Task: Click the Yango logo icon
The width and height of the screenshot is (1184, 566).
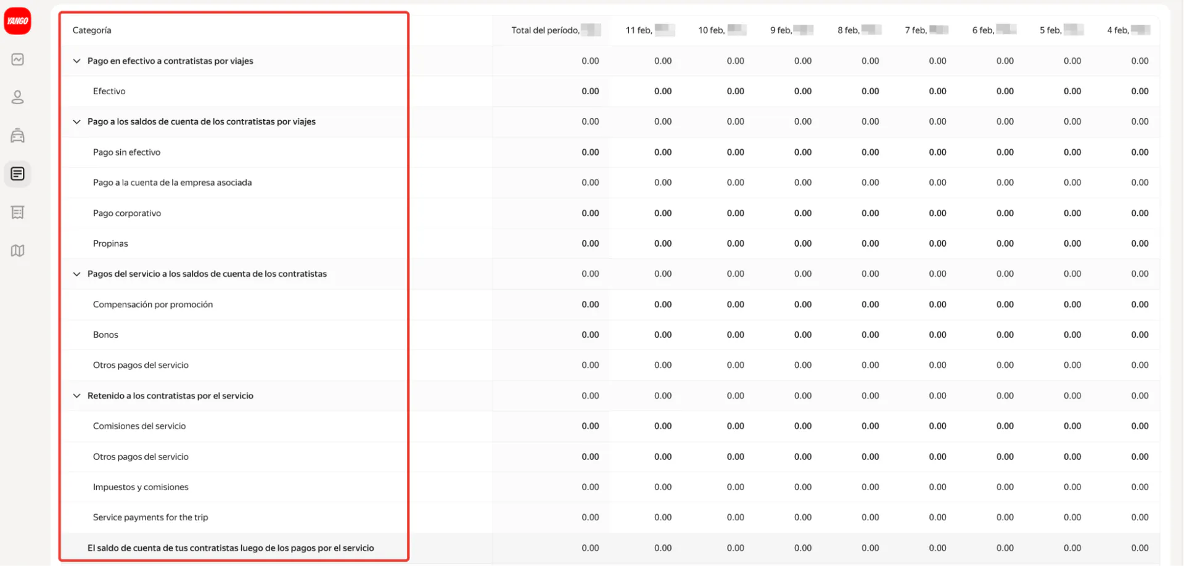Action: click(17, 21)
